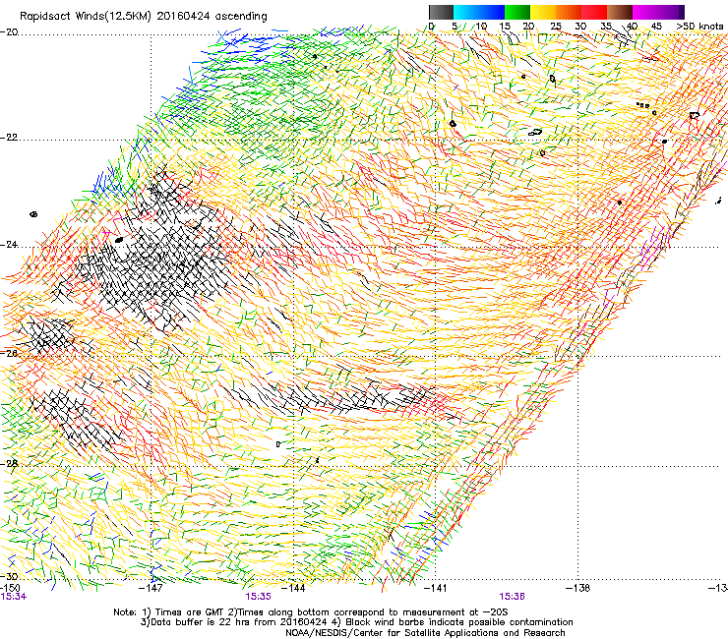Click the -150 longitude axis label

point(10,588)
